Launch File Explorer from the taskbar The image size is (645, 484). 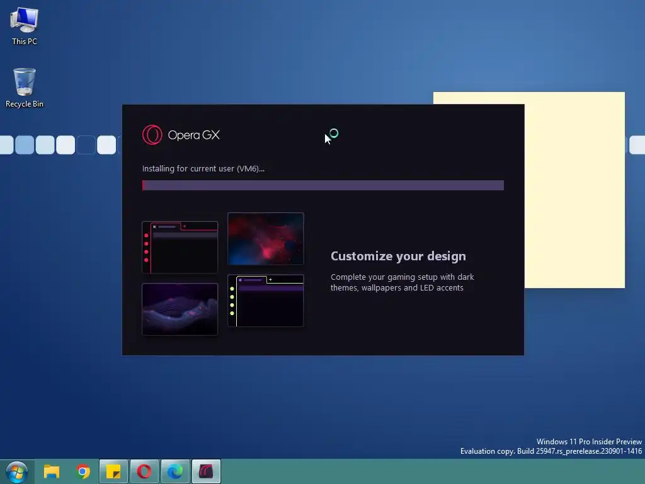point(52,471)
